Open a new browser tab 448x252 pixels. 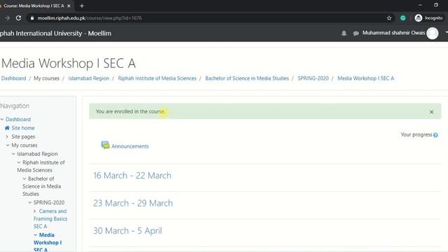point(82,6)
